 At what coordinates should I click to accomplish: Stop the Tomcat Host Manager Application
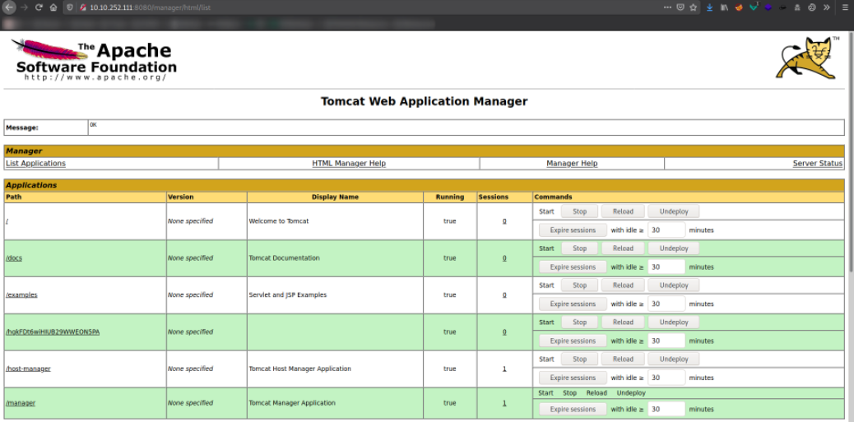coord(579,359)
